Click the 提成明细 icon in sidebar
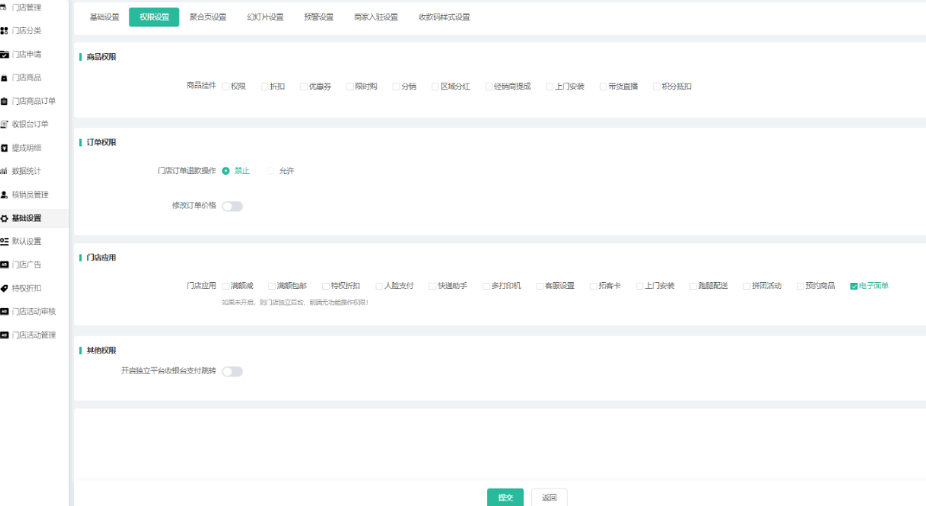Image resolution: width=926 pixels, height=506 pixels. [5, 148]
